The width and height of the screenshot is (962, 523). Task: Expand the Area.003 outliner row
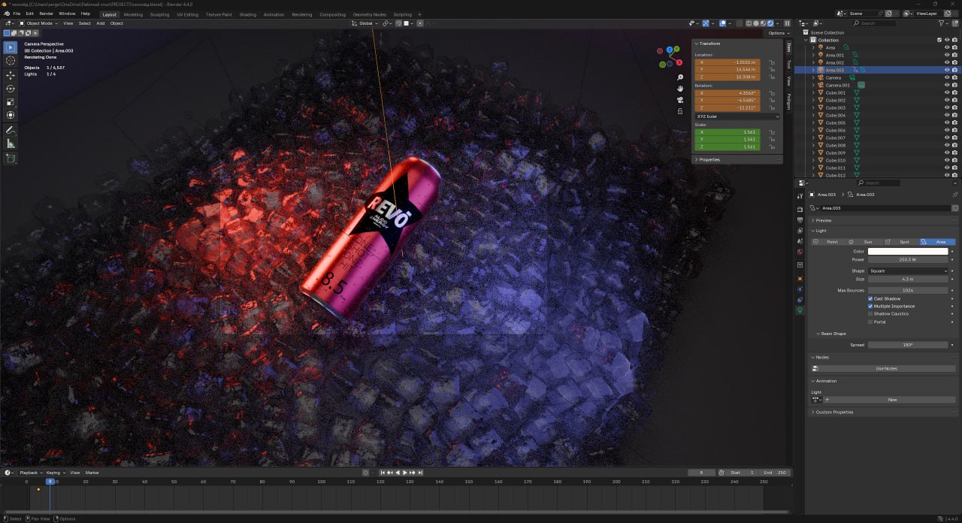(813, 70)
